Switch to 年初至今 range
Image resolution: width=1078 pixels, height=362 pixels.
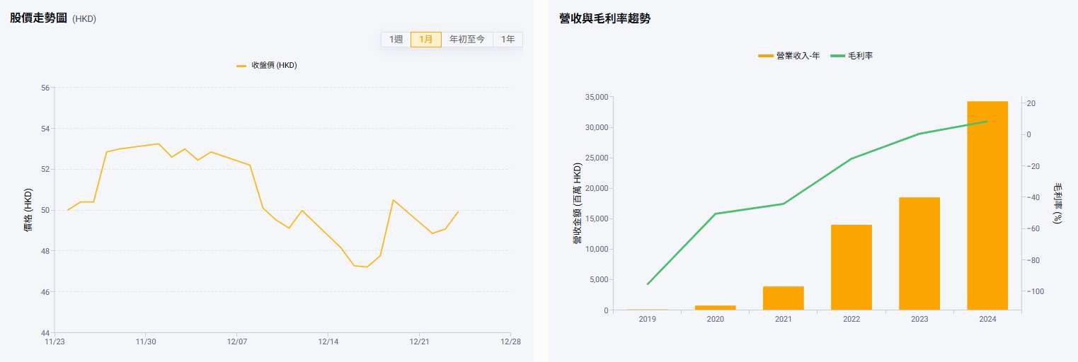click(467, 40)
